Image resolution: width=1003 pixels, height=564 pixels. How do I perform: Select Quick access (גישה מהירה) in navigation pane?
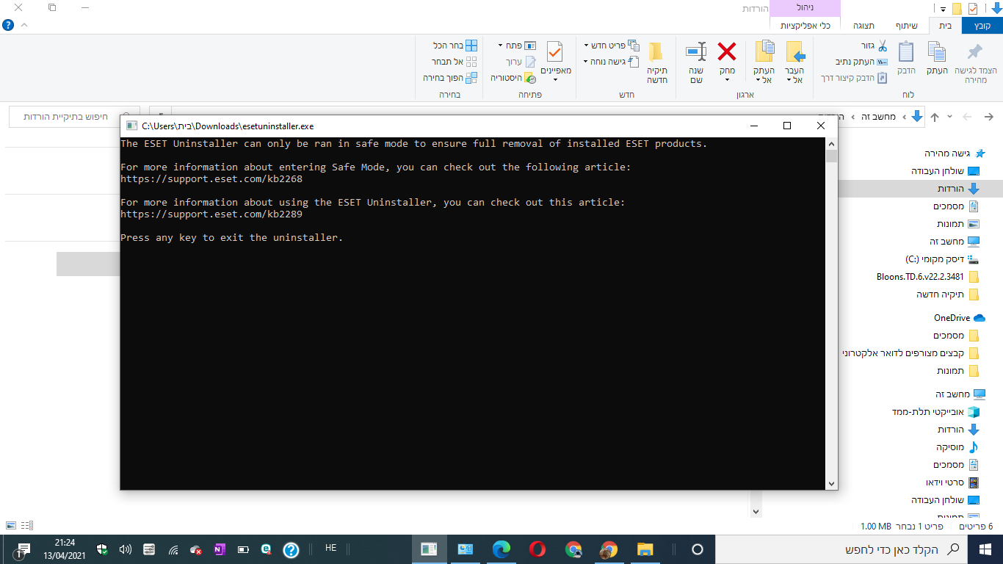coord(955,153)
